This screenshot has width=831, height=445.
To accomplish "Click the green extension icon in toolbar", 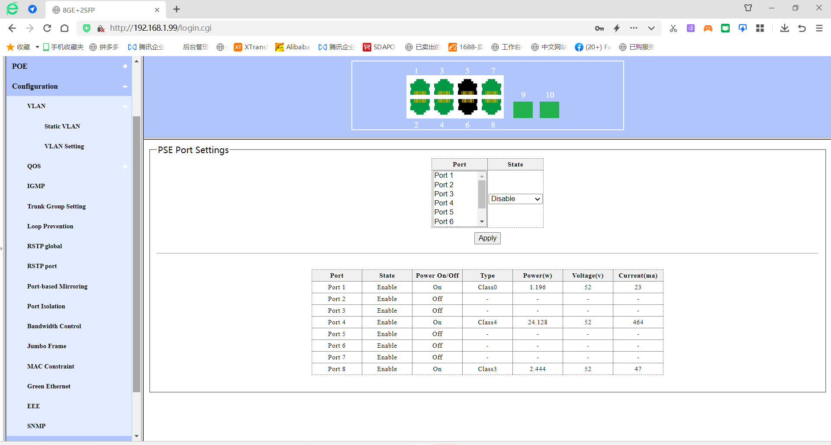I will point(725,28).
